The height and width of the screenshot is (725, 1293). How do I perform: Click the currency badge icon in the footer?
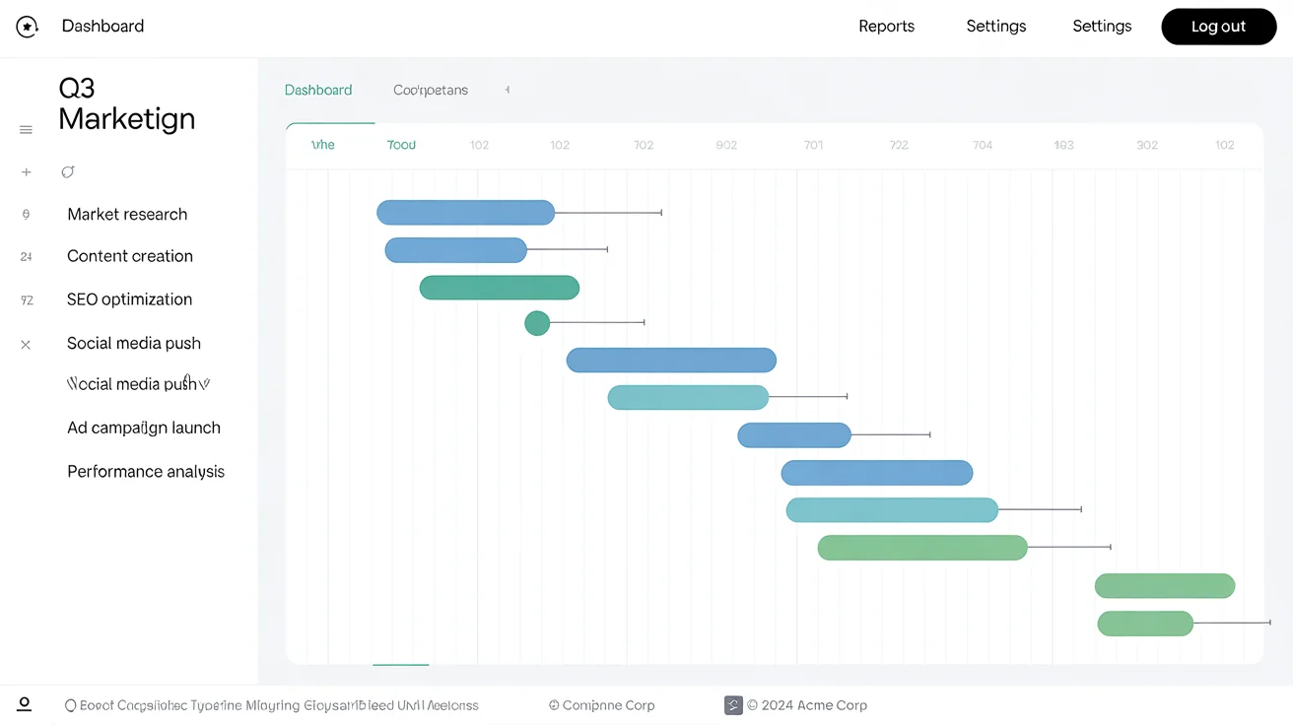(x=733, y=705)
